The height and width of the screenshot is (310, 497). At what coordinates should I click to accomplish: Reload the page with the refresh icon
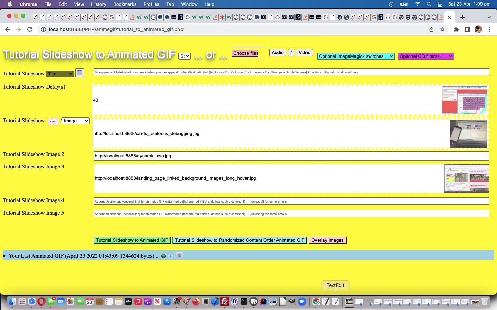point(30,29)
